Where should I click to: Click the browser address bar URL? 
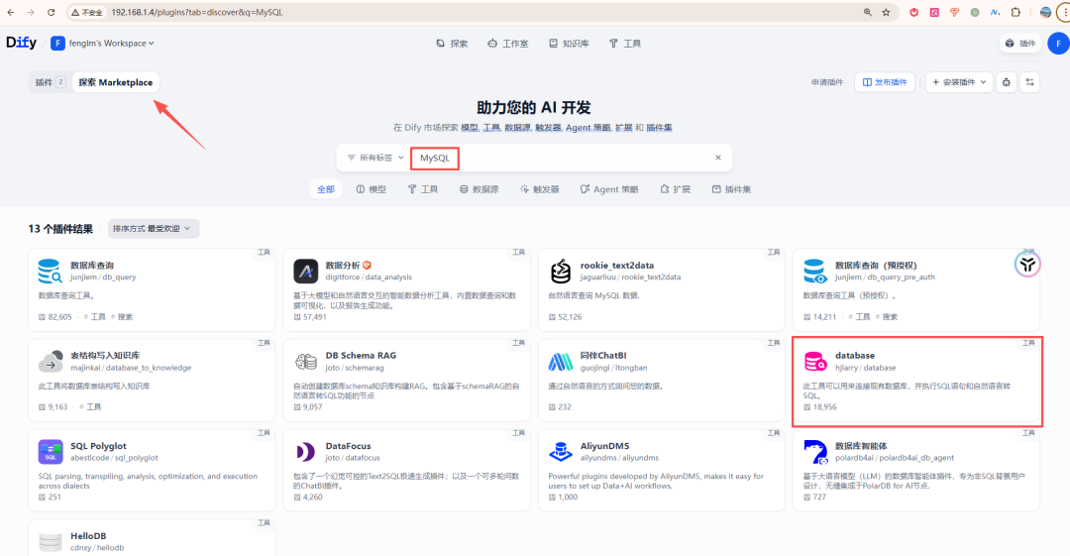point(196,12)
